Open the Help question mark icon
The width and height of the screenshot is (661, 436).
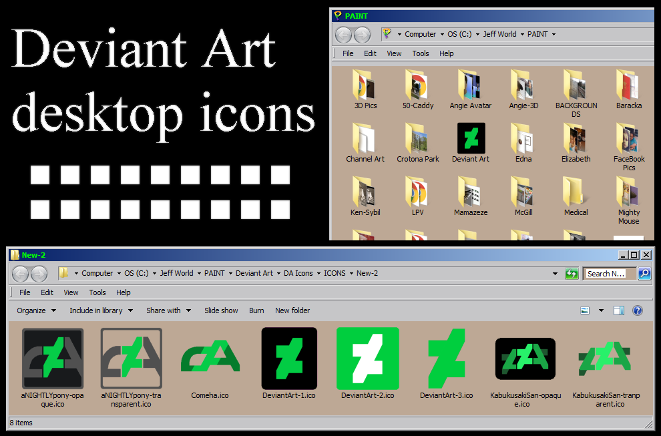click(x=638, y=310)
